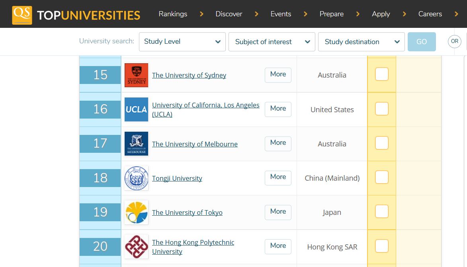The width and height of the screenshot is (467, 267).
Task: Expand the chevron next to Apply
Action: [x=404, y=13]
